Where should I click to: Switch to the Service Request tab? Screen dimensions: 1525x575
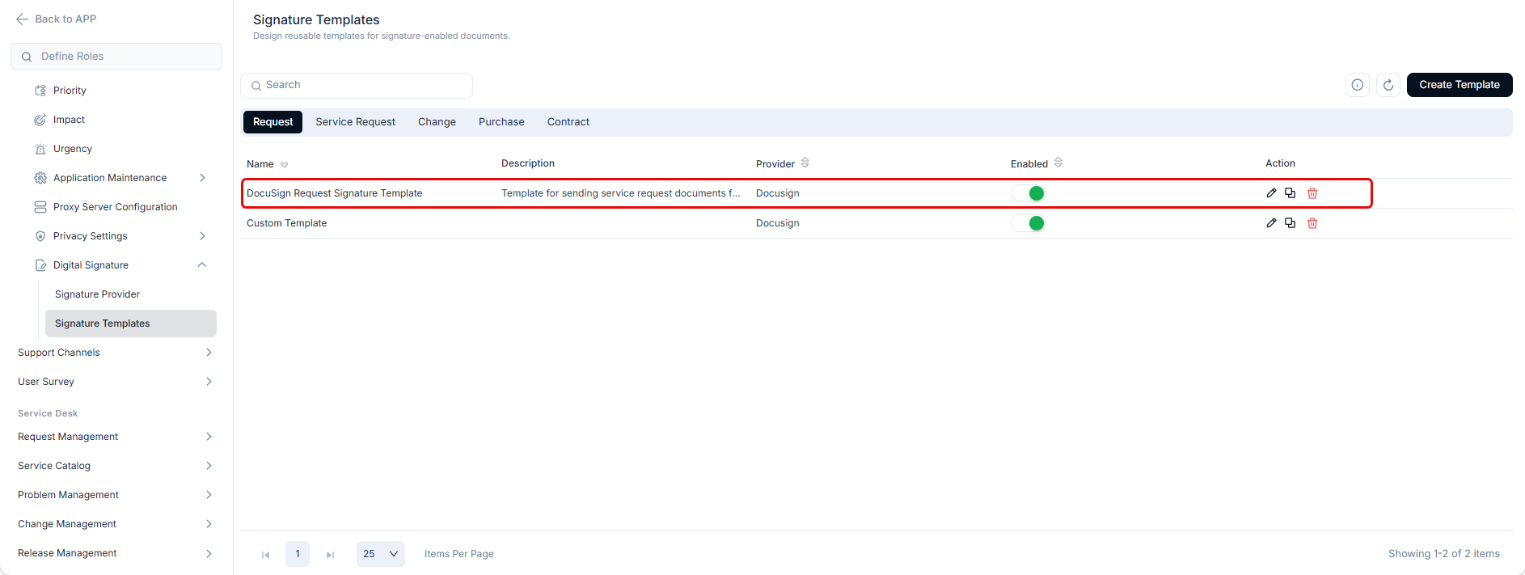pos(356,122)
